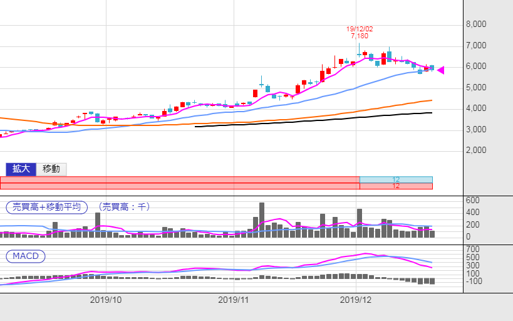513x321 pixels.
Task: Click the 6,000 price axis label
Action: pos(476,66)
